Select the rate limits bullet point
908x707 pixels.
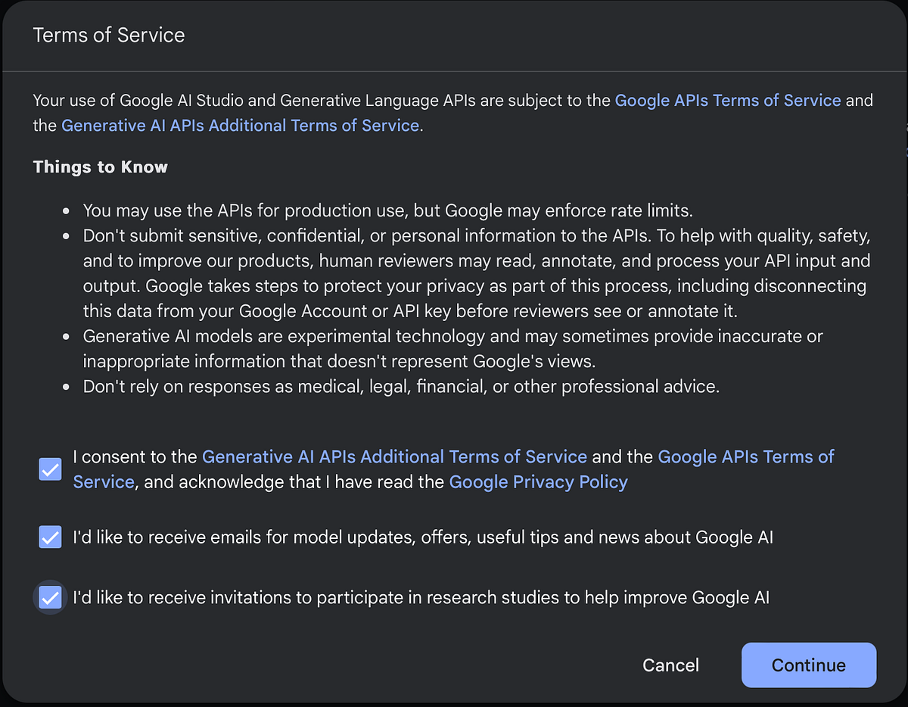tap(387, 210)
